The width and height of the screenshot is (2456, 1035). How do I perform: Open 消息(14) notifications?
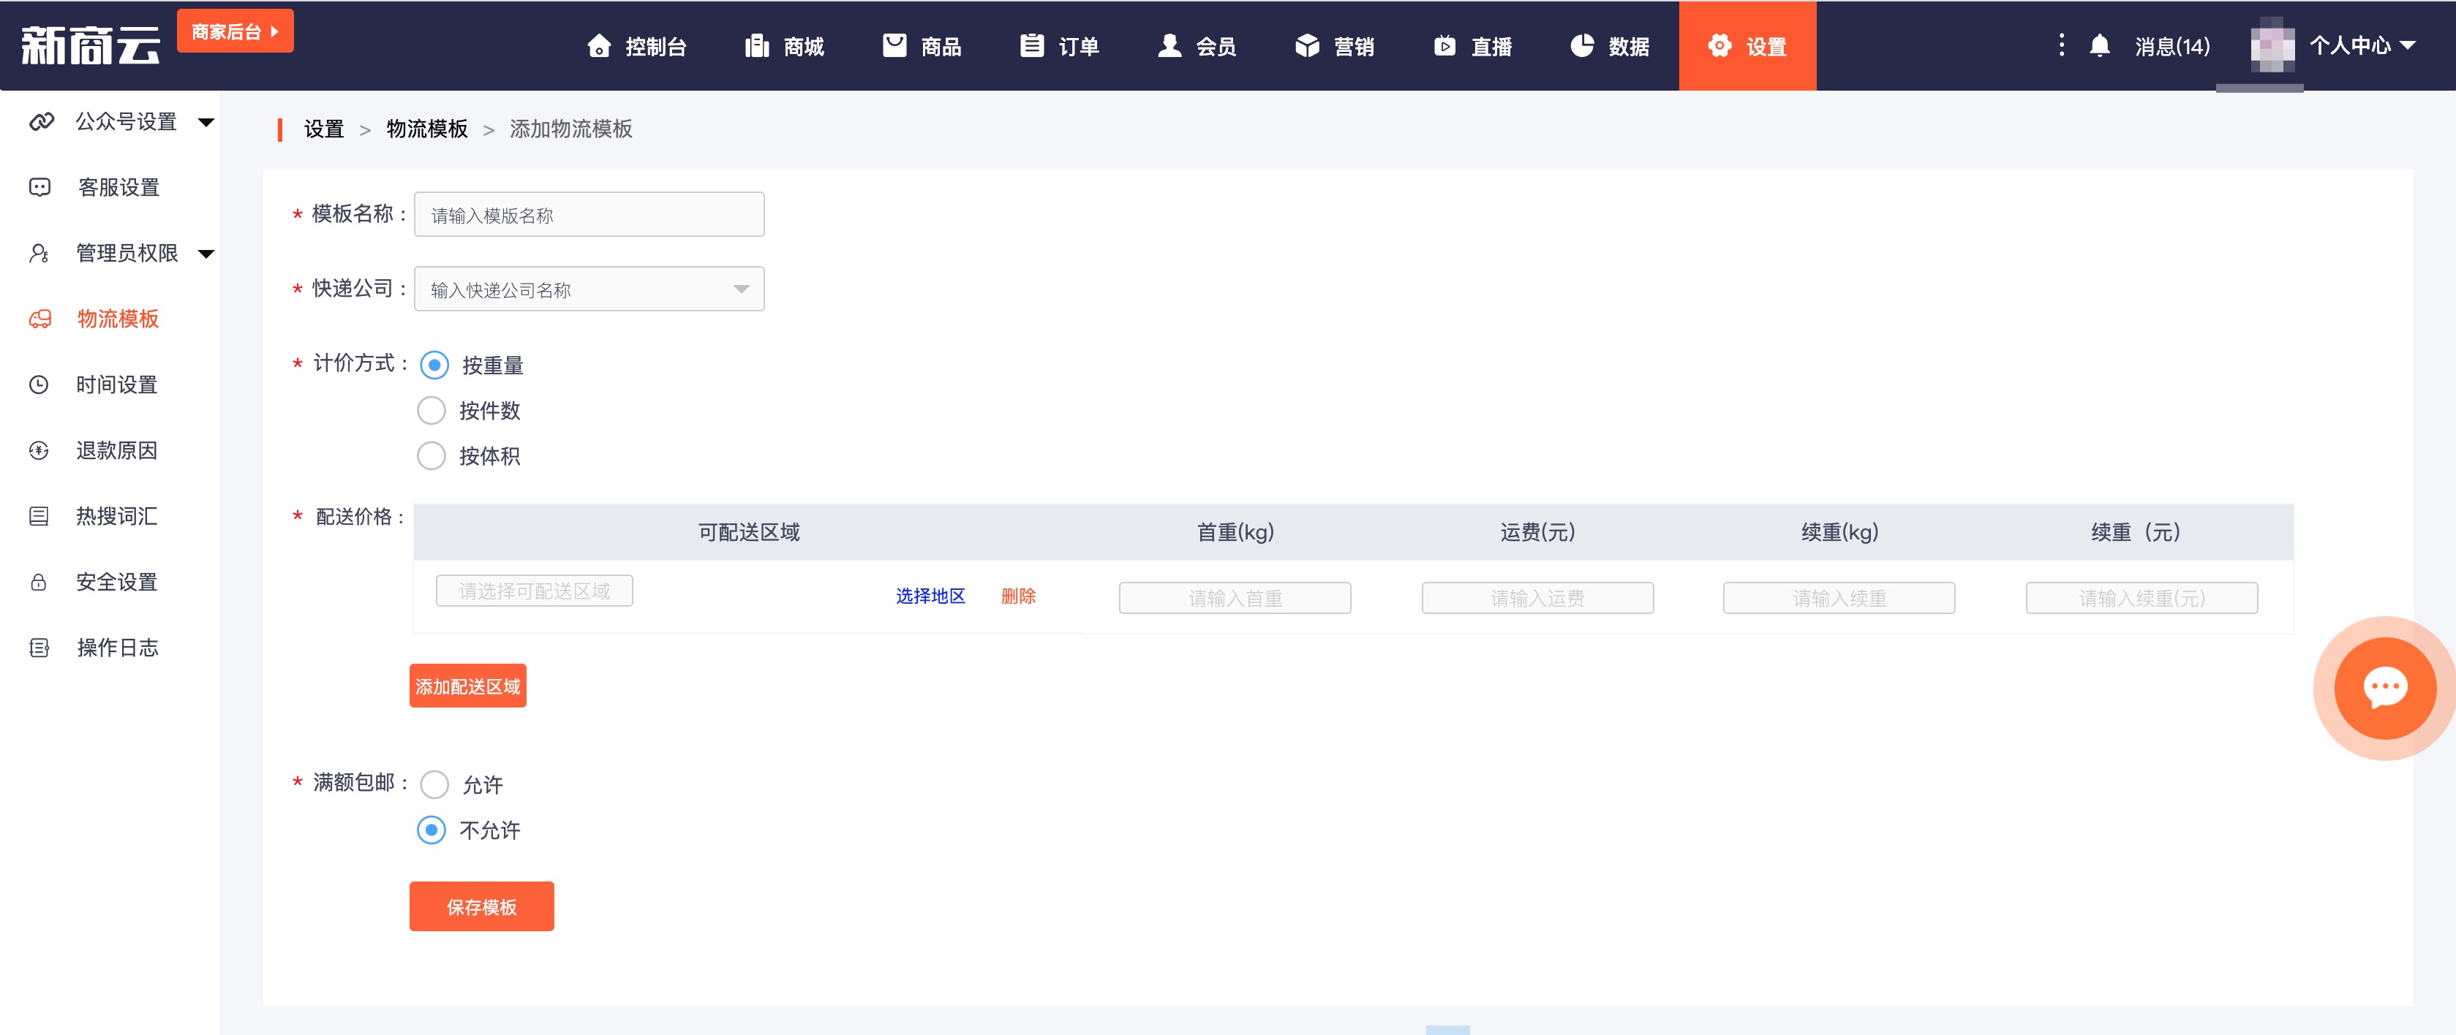(2172, 46)
